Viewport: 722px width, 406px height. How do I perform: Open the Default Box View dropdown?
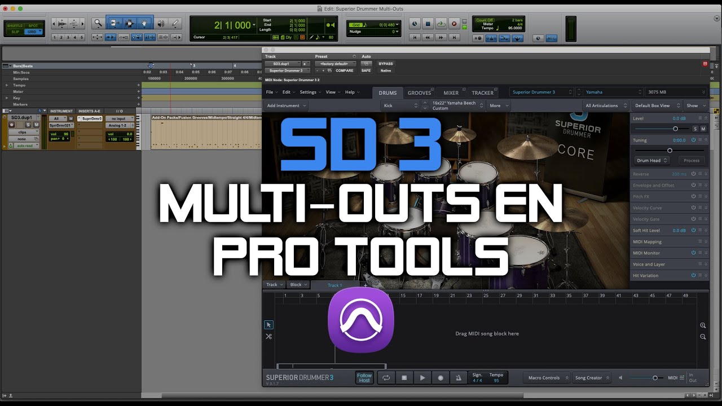(656, 105)
